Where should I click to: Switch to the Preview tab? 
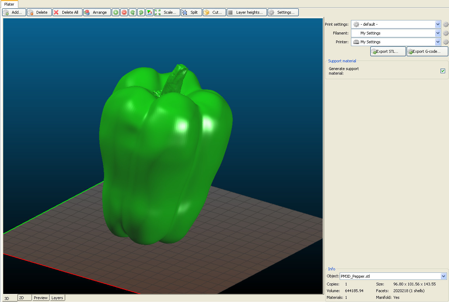click(x=41, y=298)
